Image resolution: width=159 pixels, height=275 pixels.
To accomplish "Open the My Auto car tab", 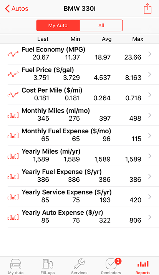I will pyautogui.click(x=16, y=266).
